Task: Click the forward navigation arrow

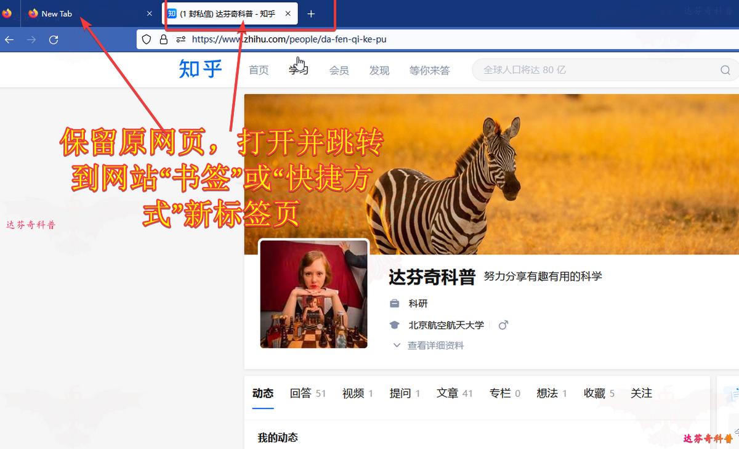Action: (x=31, y=39)
